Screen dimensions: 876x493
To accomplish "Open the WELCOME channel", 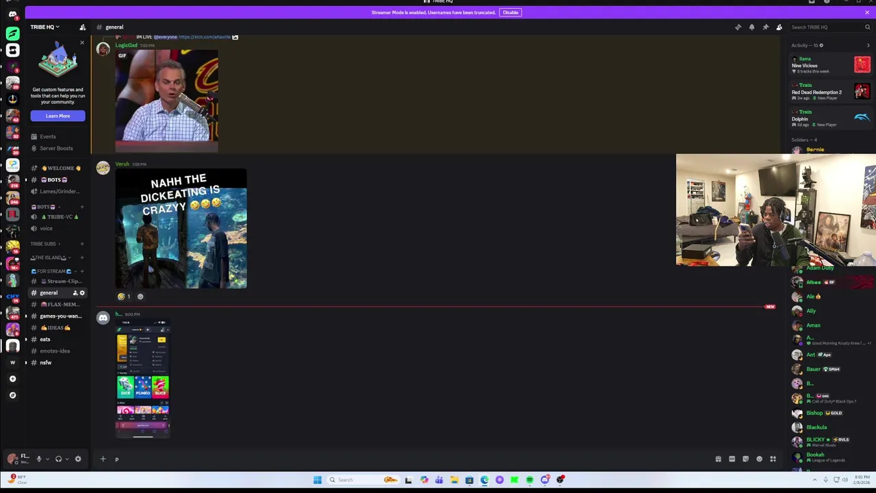I will click(57, 168).
